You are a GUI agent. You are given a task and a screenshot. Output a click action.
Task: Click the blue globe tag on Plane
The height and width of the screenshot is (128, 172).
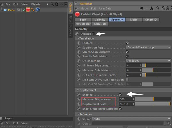click(38, 10)
